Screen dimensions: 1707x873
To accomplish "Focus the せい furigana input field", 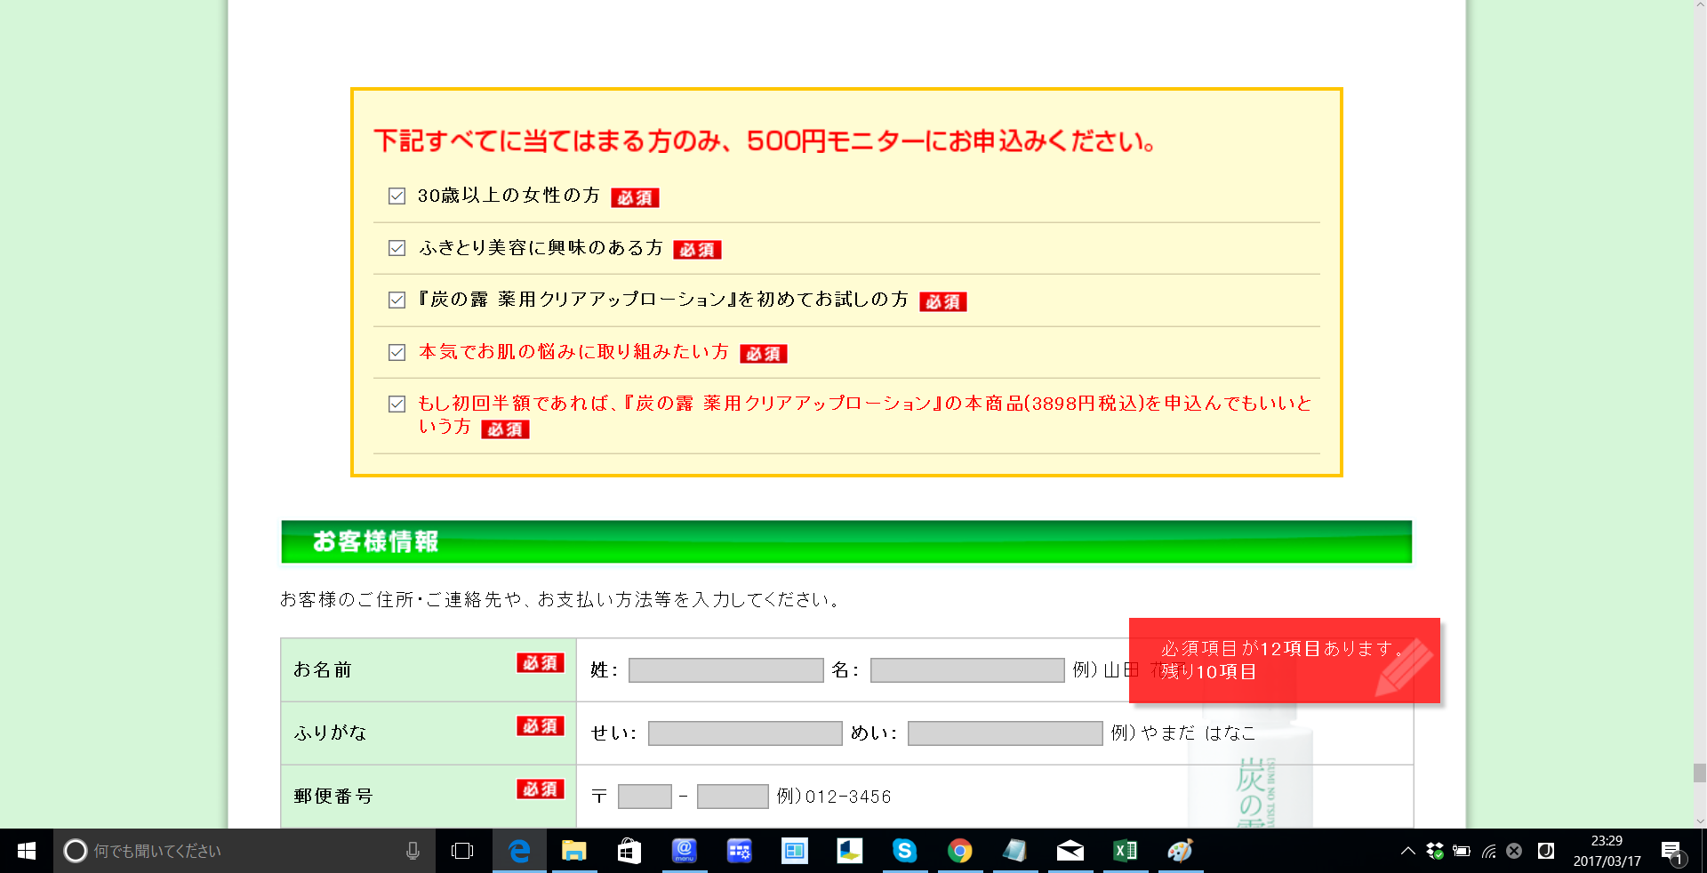I will 745,733.
